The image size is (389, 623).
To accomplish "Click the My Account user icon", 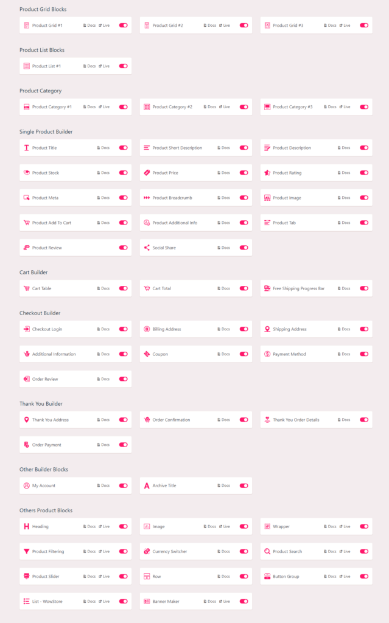I will click(x=27, y=486).
